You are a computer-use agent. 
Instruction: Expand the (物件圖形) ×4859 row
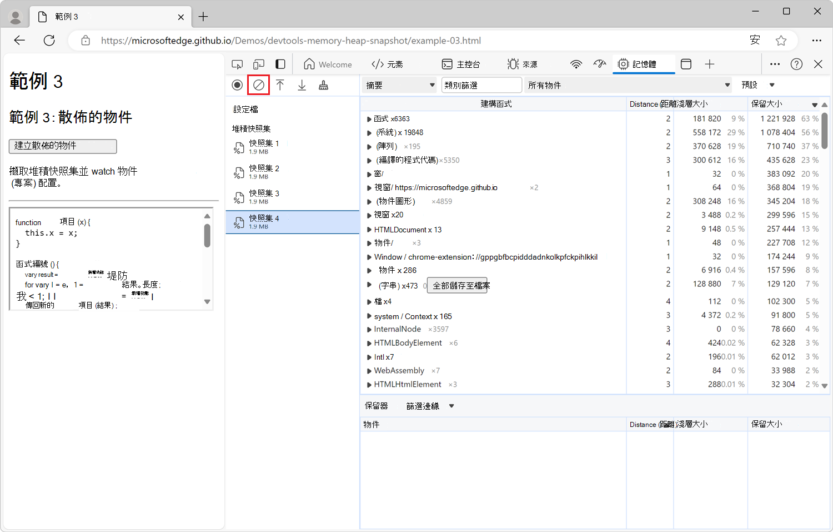click(369, 201)
